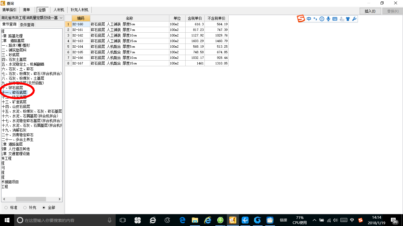Switch to the 定额 tab
Image resolution: width=403 pixels, height=226 pixels.
(x=42, y=10)
